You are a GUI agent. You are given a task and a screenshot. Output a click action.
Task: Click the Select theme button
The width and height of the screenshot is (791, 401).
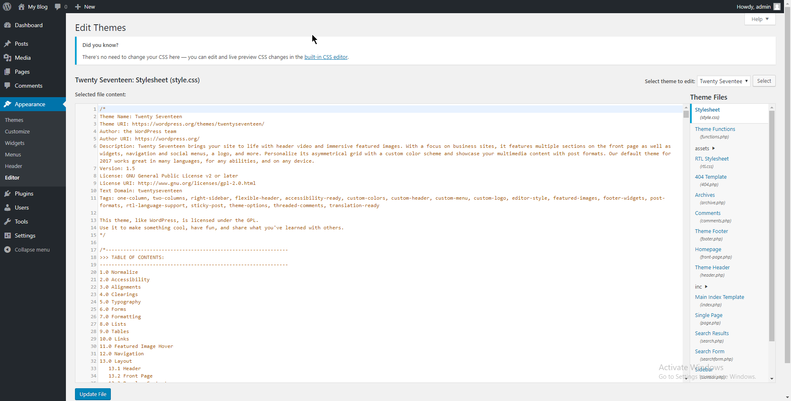[764, 81]
